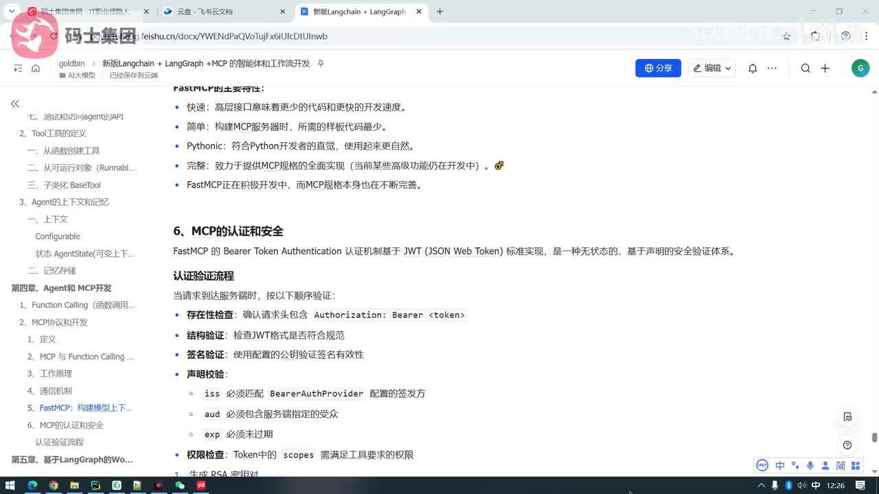Screen dimensions: 879x494
Task: Open Windows Start menu
Action: tap(11, 485)
